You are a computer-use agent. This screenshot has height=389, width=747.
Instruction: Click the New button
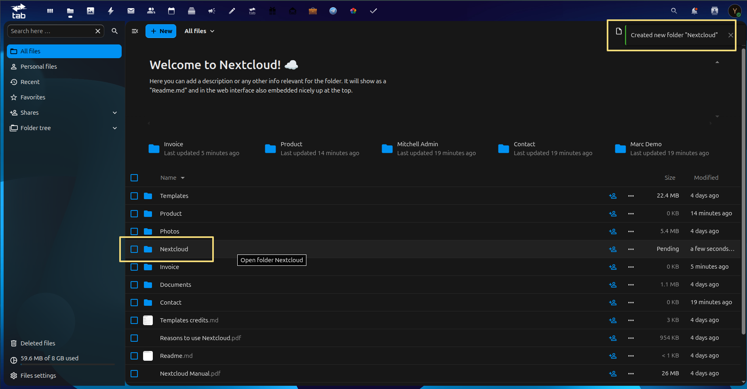click(161, 31)
